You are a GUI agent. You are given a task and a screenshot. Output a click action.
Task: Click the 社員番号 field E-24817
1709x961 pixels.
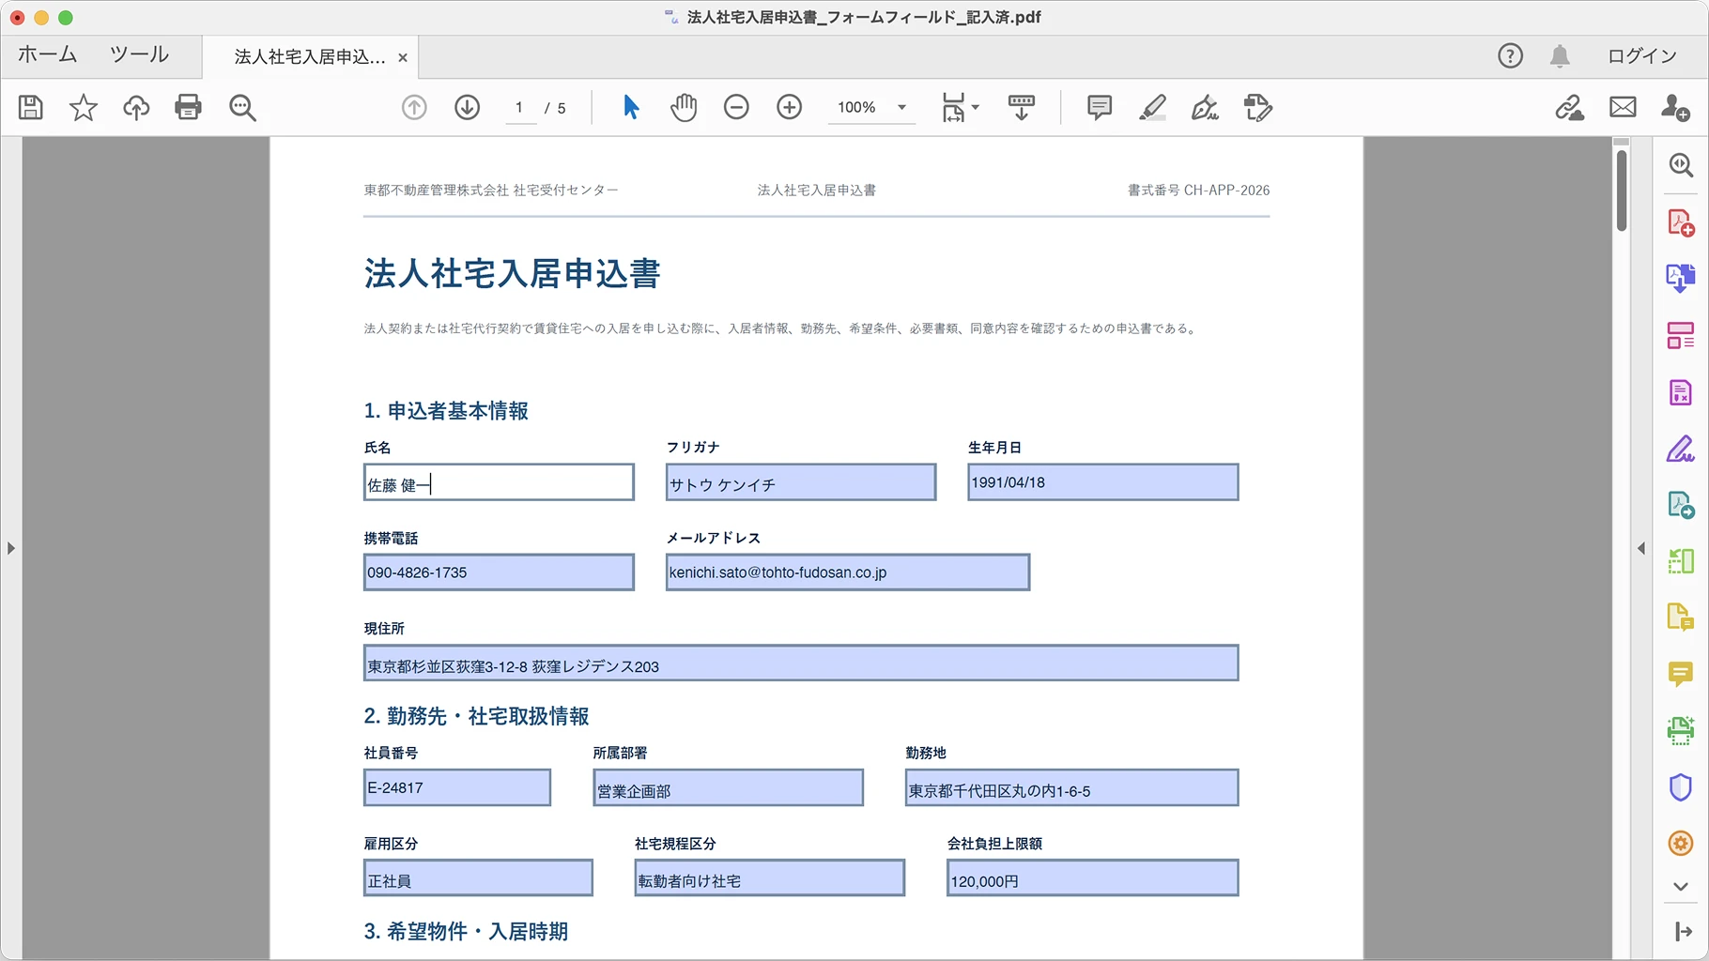(457, 787)
